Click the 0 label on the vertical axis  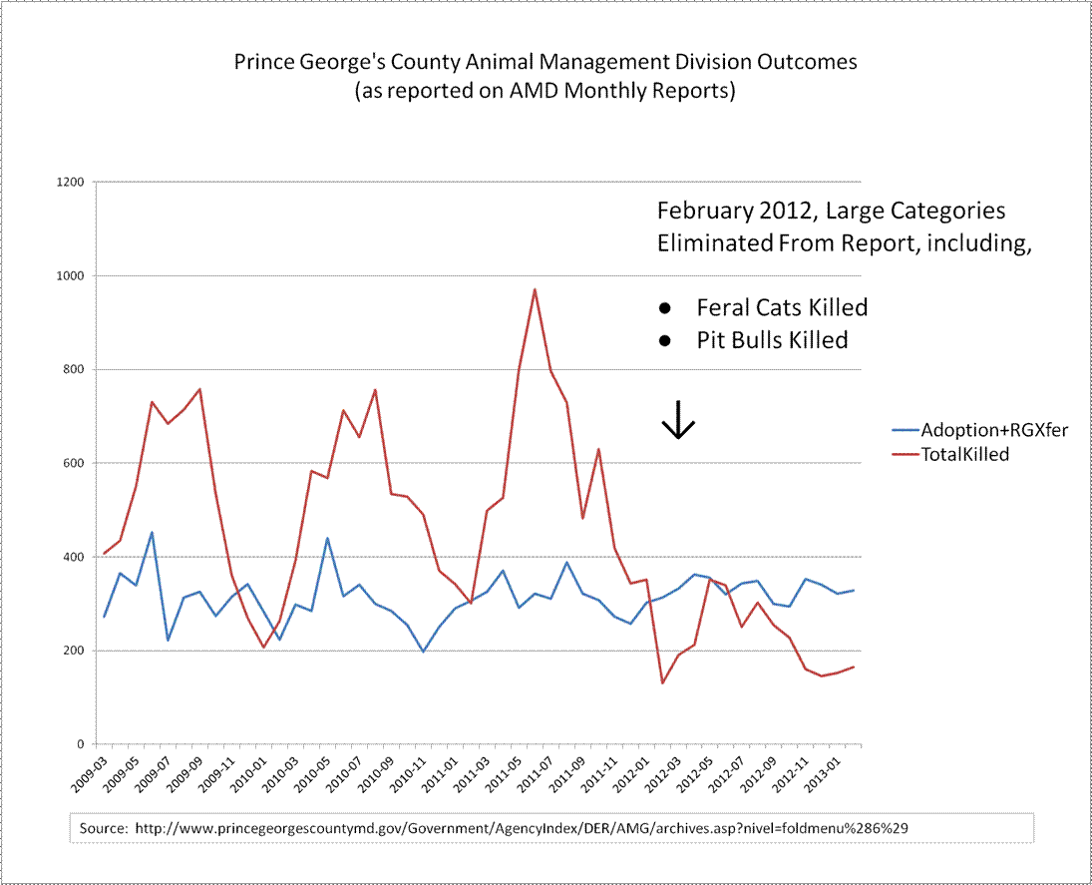pos(81,744)
